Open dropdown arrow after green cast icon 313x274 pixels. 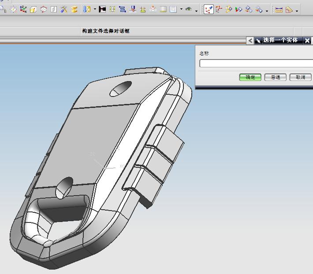point(197,11)
